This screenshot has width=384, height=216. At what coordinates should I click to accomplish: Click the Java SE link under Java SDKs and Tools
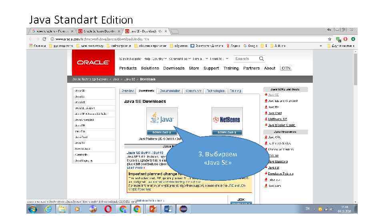click(274, 95)
